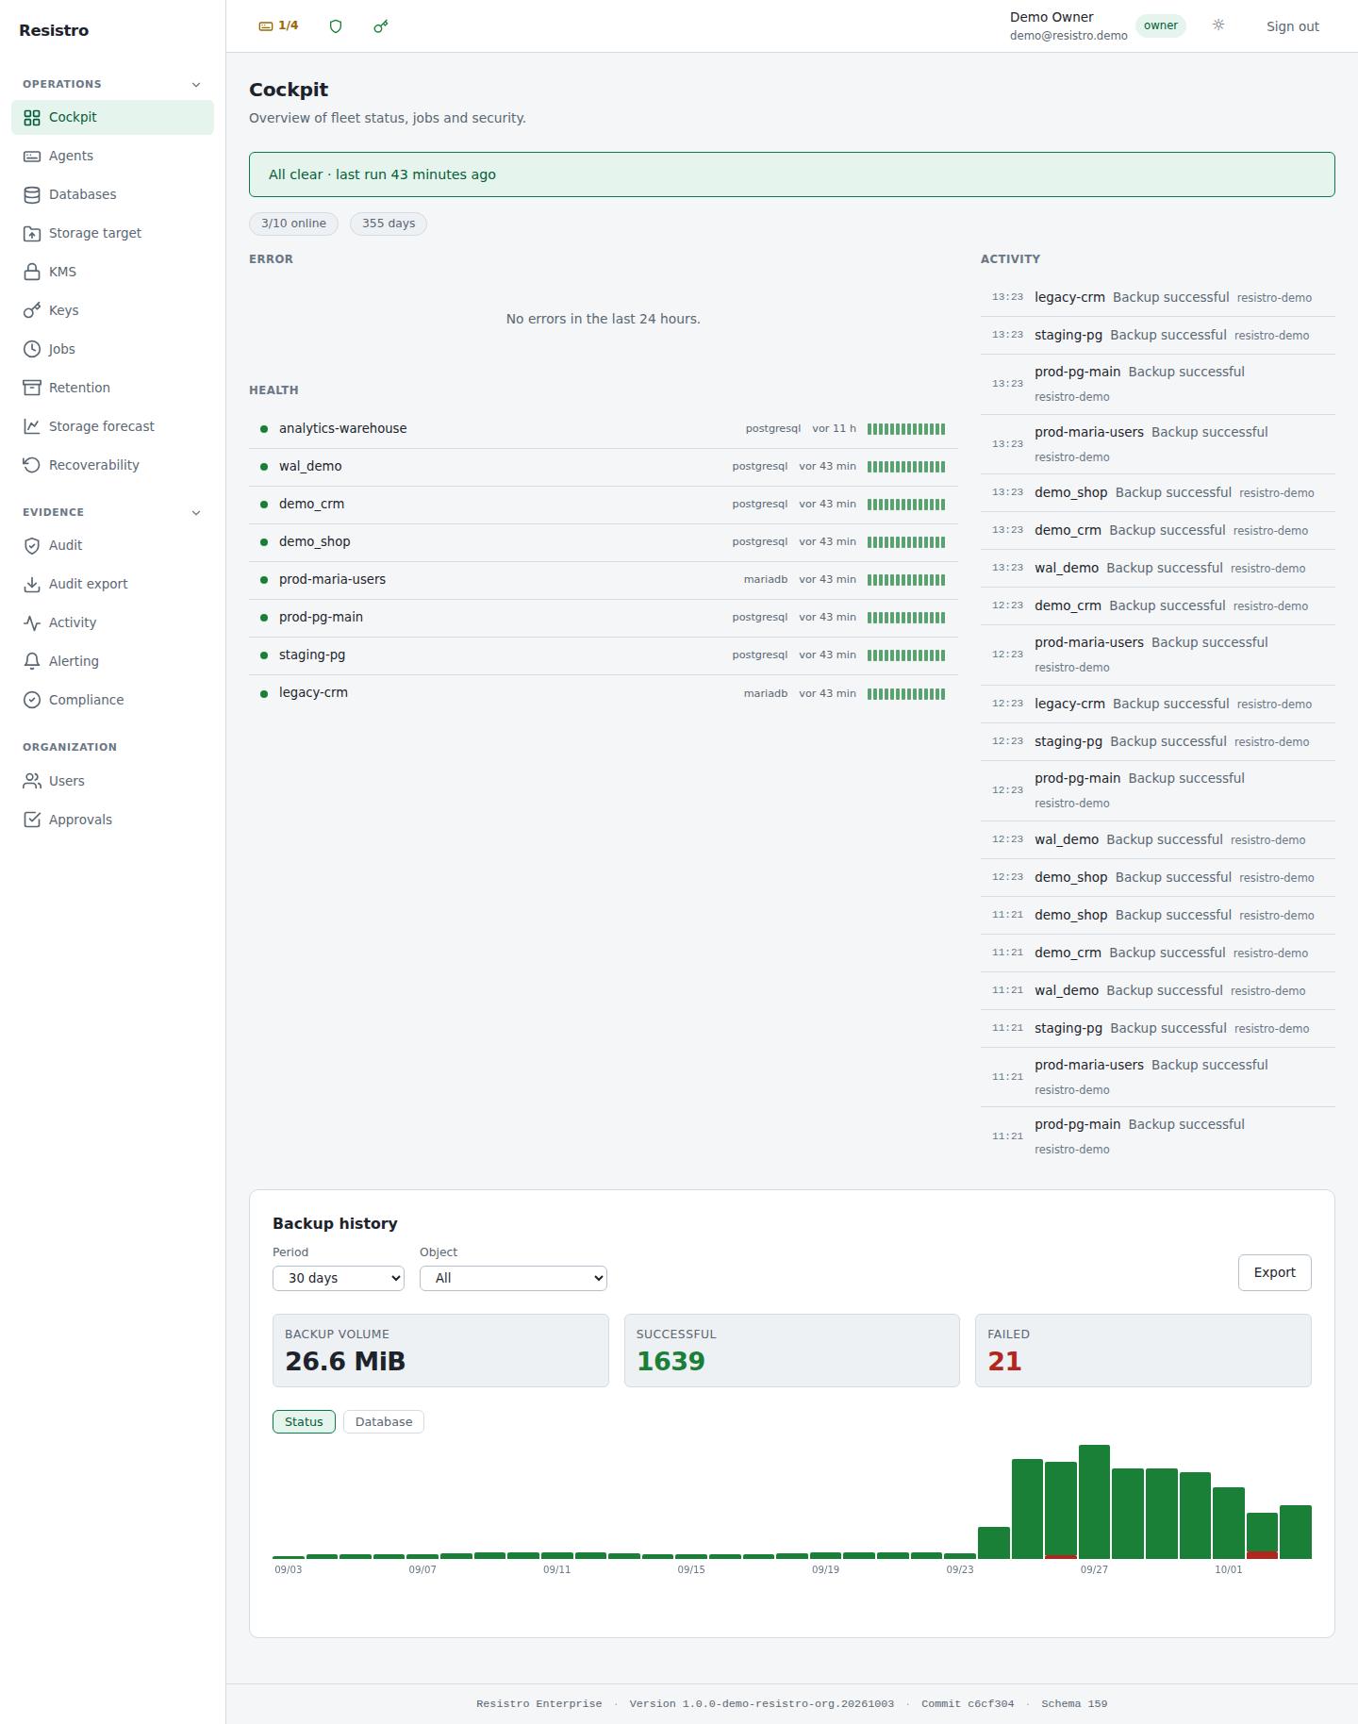Open Compliance in the sidebar
Screen dimensions: 1358x1724
pyautogui.click(x=112, y=701)
